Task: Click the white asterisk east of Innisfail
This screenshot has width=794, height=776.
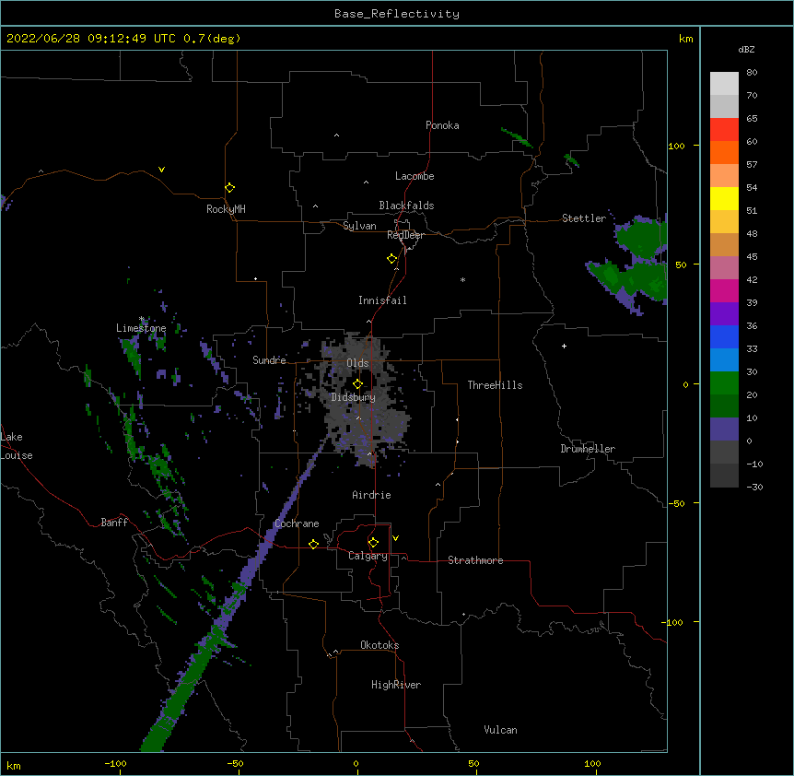Action: pos(462,279)
